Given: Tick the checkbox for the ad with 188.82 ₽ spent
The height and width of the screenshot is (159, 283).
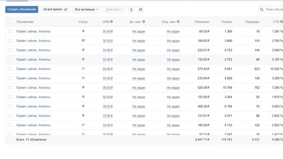Looking at the screenshot, I should pos(10,41).
